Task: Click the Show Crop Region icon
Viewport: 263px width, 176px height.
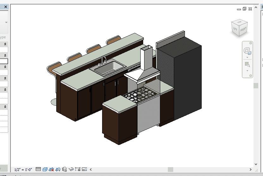Action: 58,169
